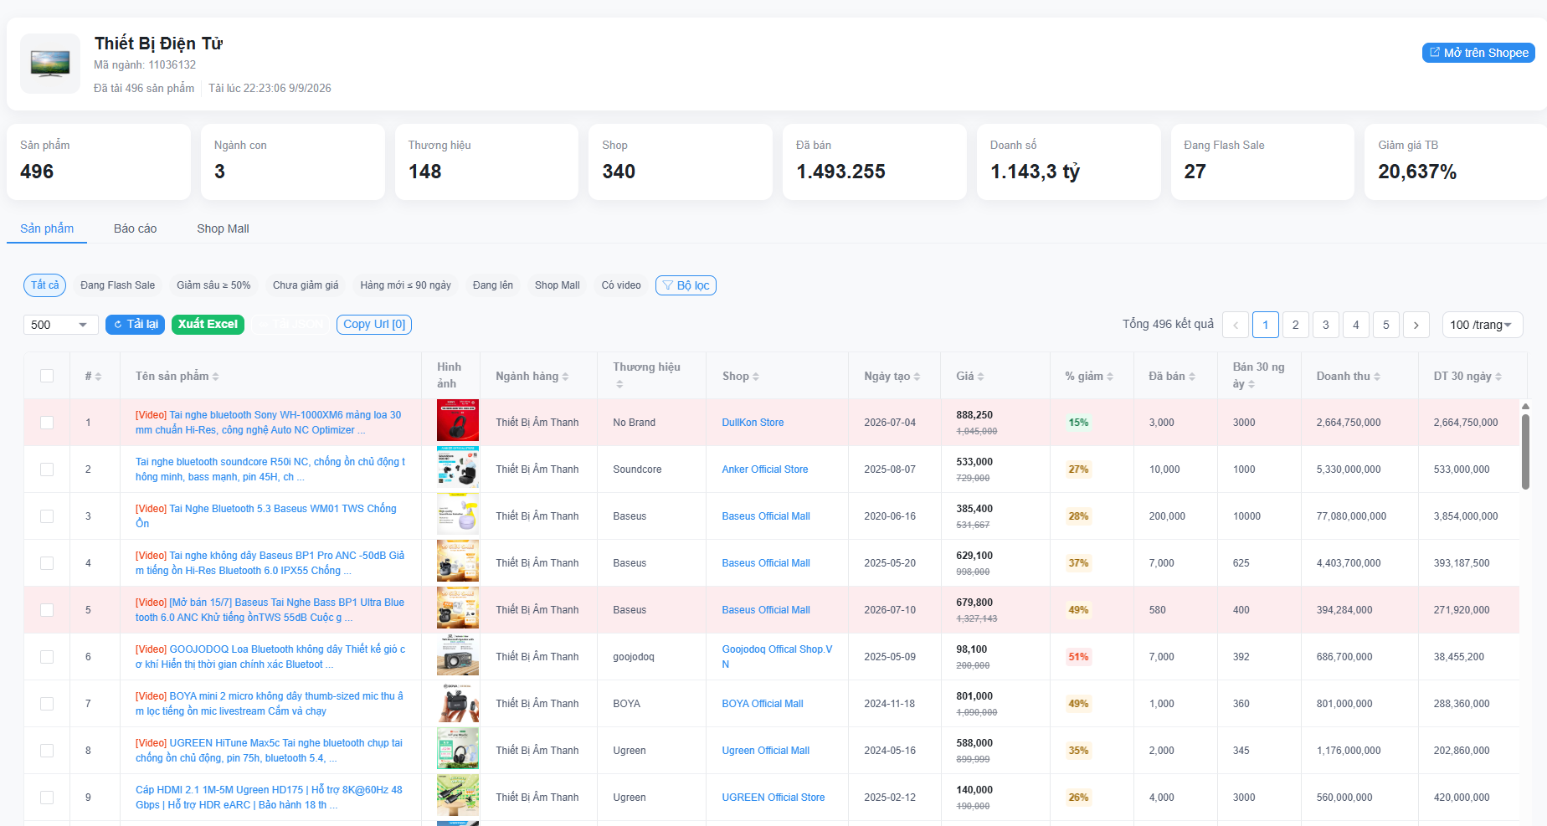
Task: Filter by Giảm sâu ≥ 50% chip
Action: (x=213, y=285)
